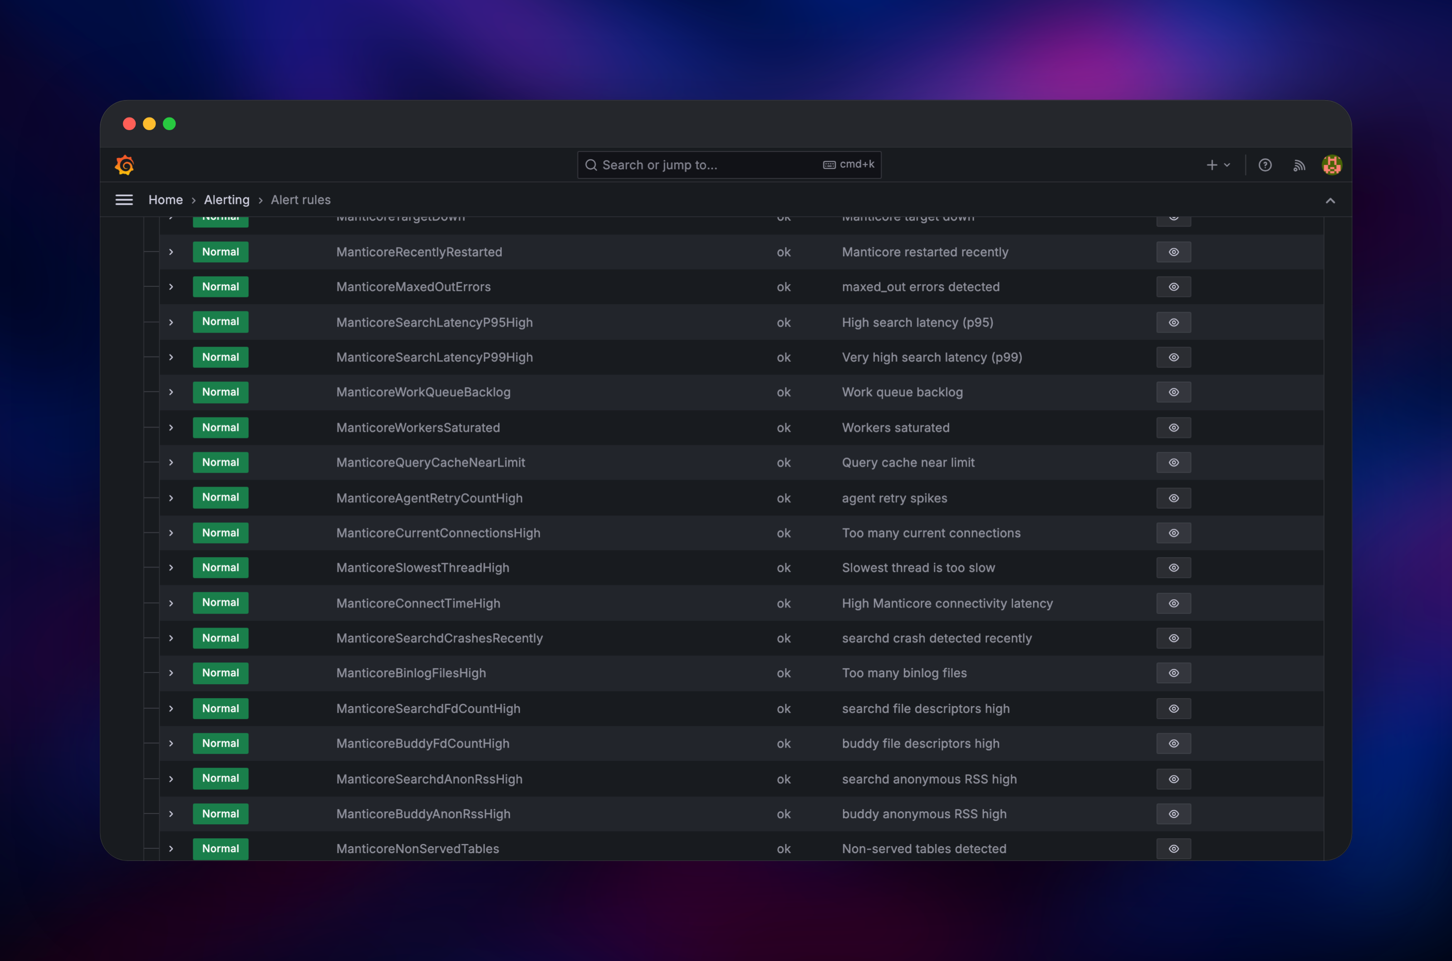
Task: View ManticoreBinlogFilesHigh rule via eye icon
Action: (x=1173, y=673)
